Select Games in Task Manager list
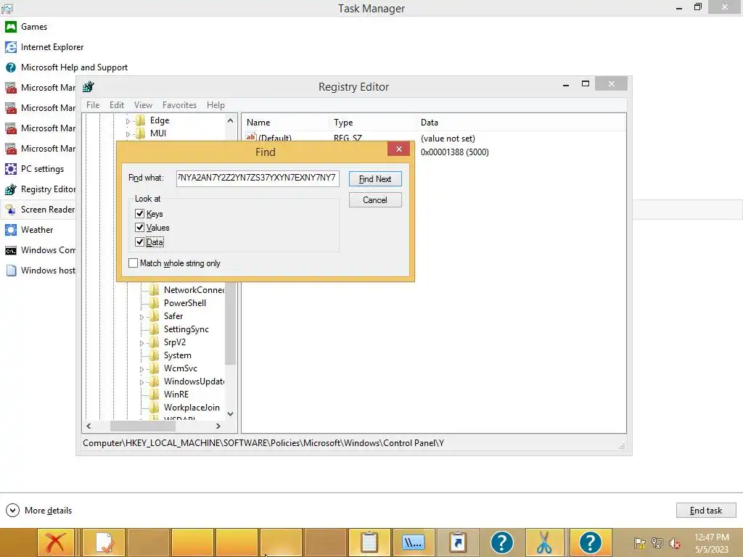The width and height of the screenshot is (743, 557). pos(33,27)
